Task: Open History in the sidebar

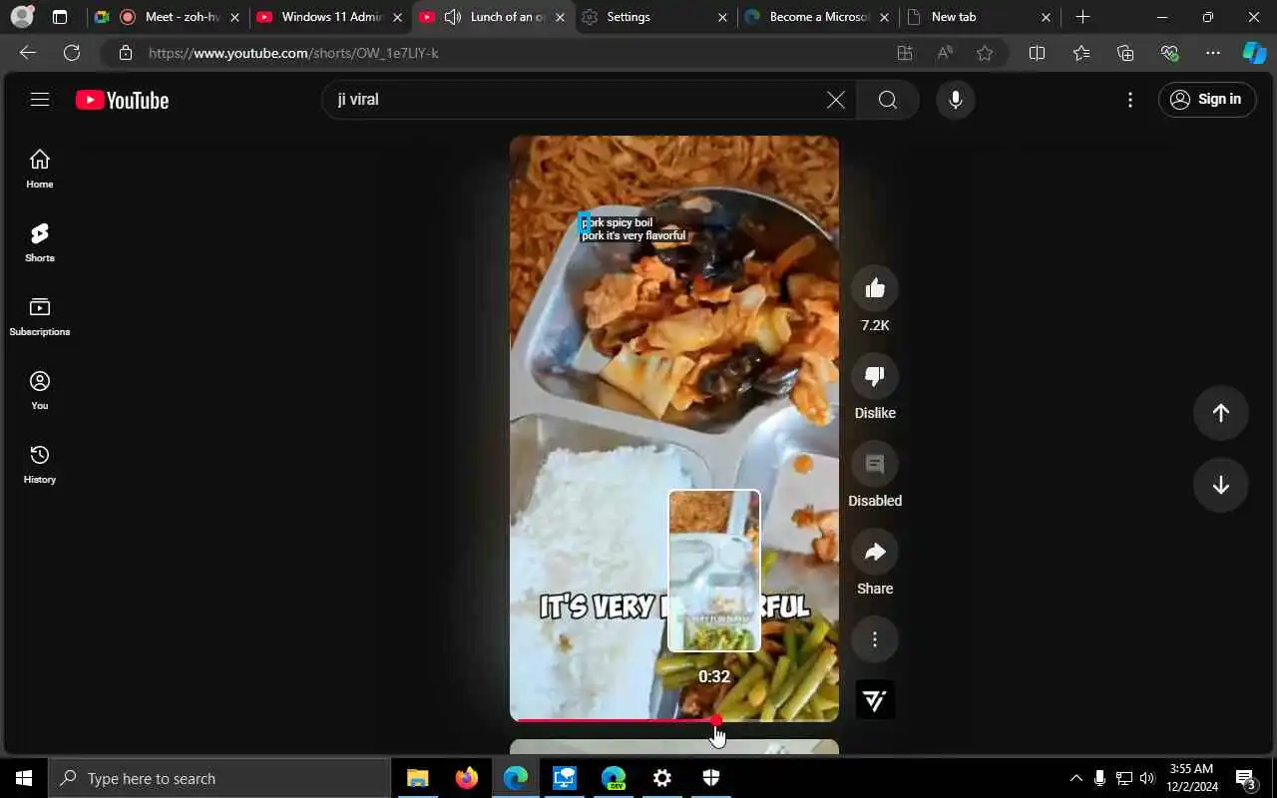Action: coord(40,464)
